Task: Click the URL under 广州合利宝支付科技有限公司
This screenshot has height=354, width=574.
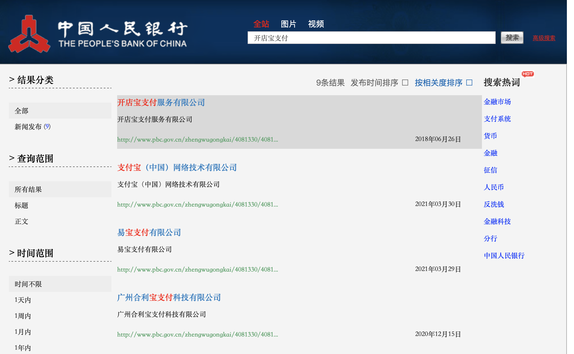Action: tap(198, 334)
